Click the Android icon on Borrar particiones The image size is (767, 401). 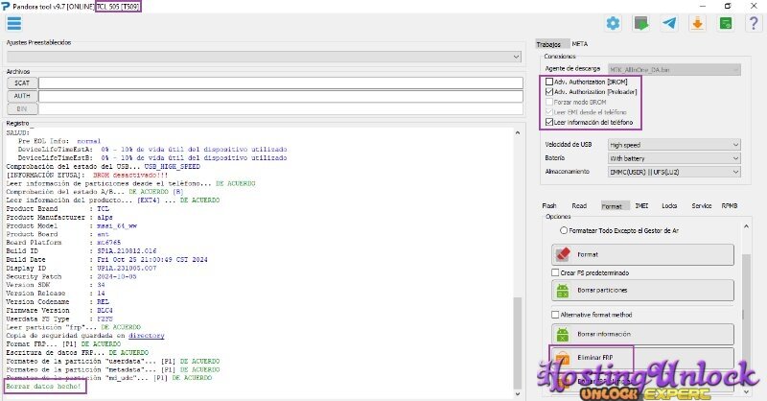tap(565, 291)
